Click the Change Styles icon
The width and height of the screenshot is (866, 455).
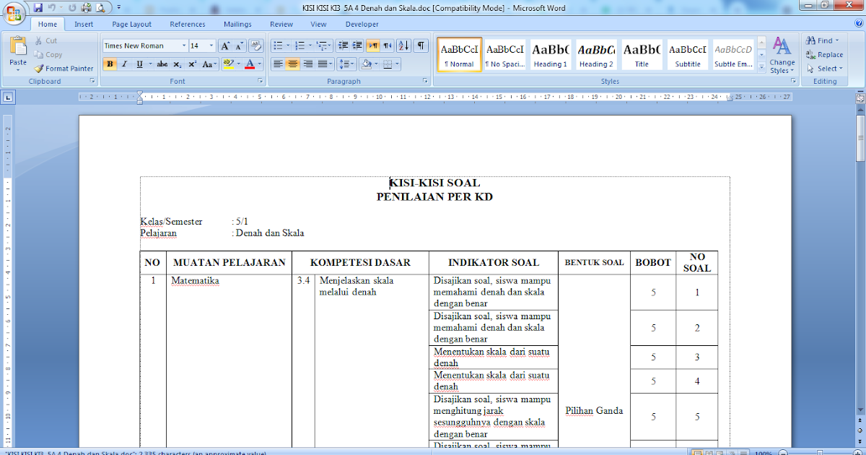point(782,46)
